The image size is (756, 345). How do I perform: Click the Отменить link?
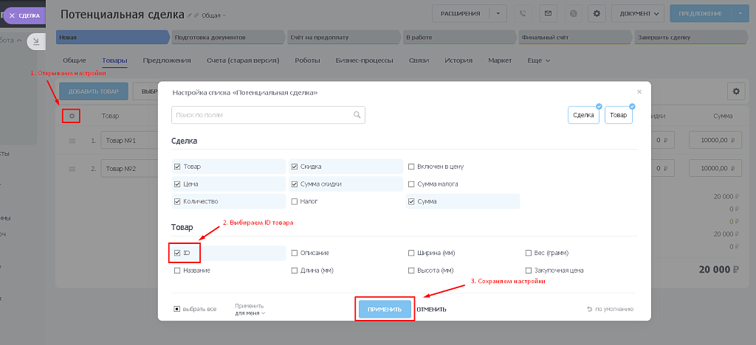tap(431, 310)
